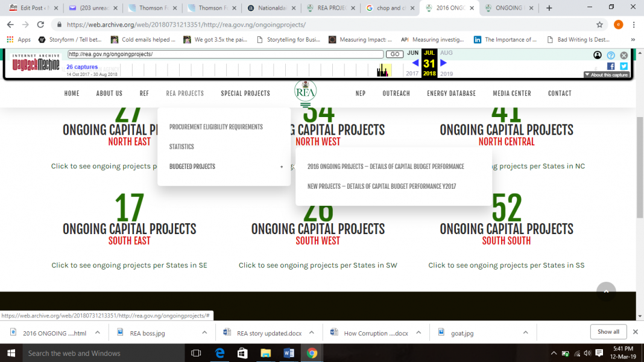Open the options arrow for goat.jpg download
This screenshot has height=362, width=644.
[x=525, y=332]
